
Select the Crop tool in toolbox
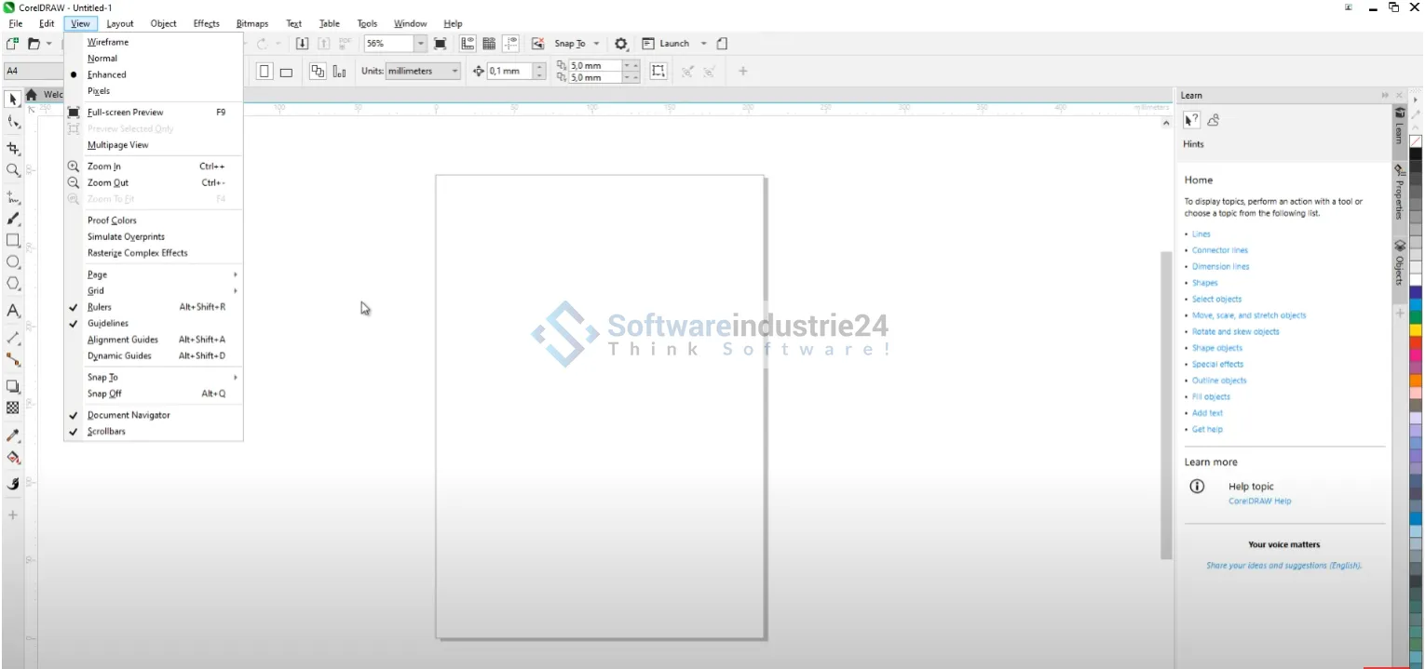pos(13,148)
